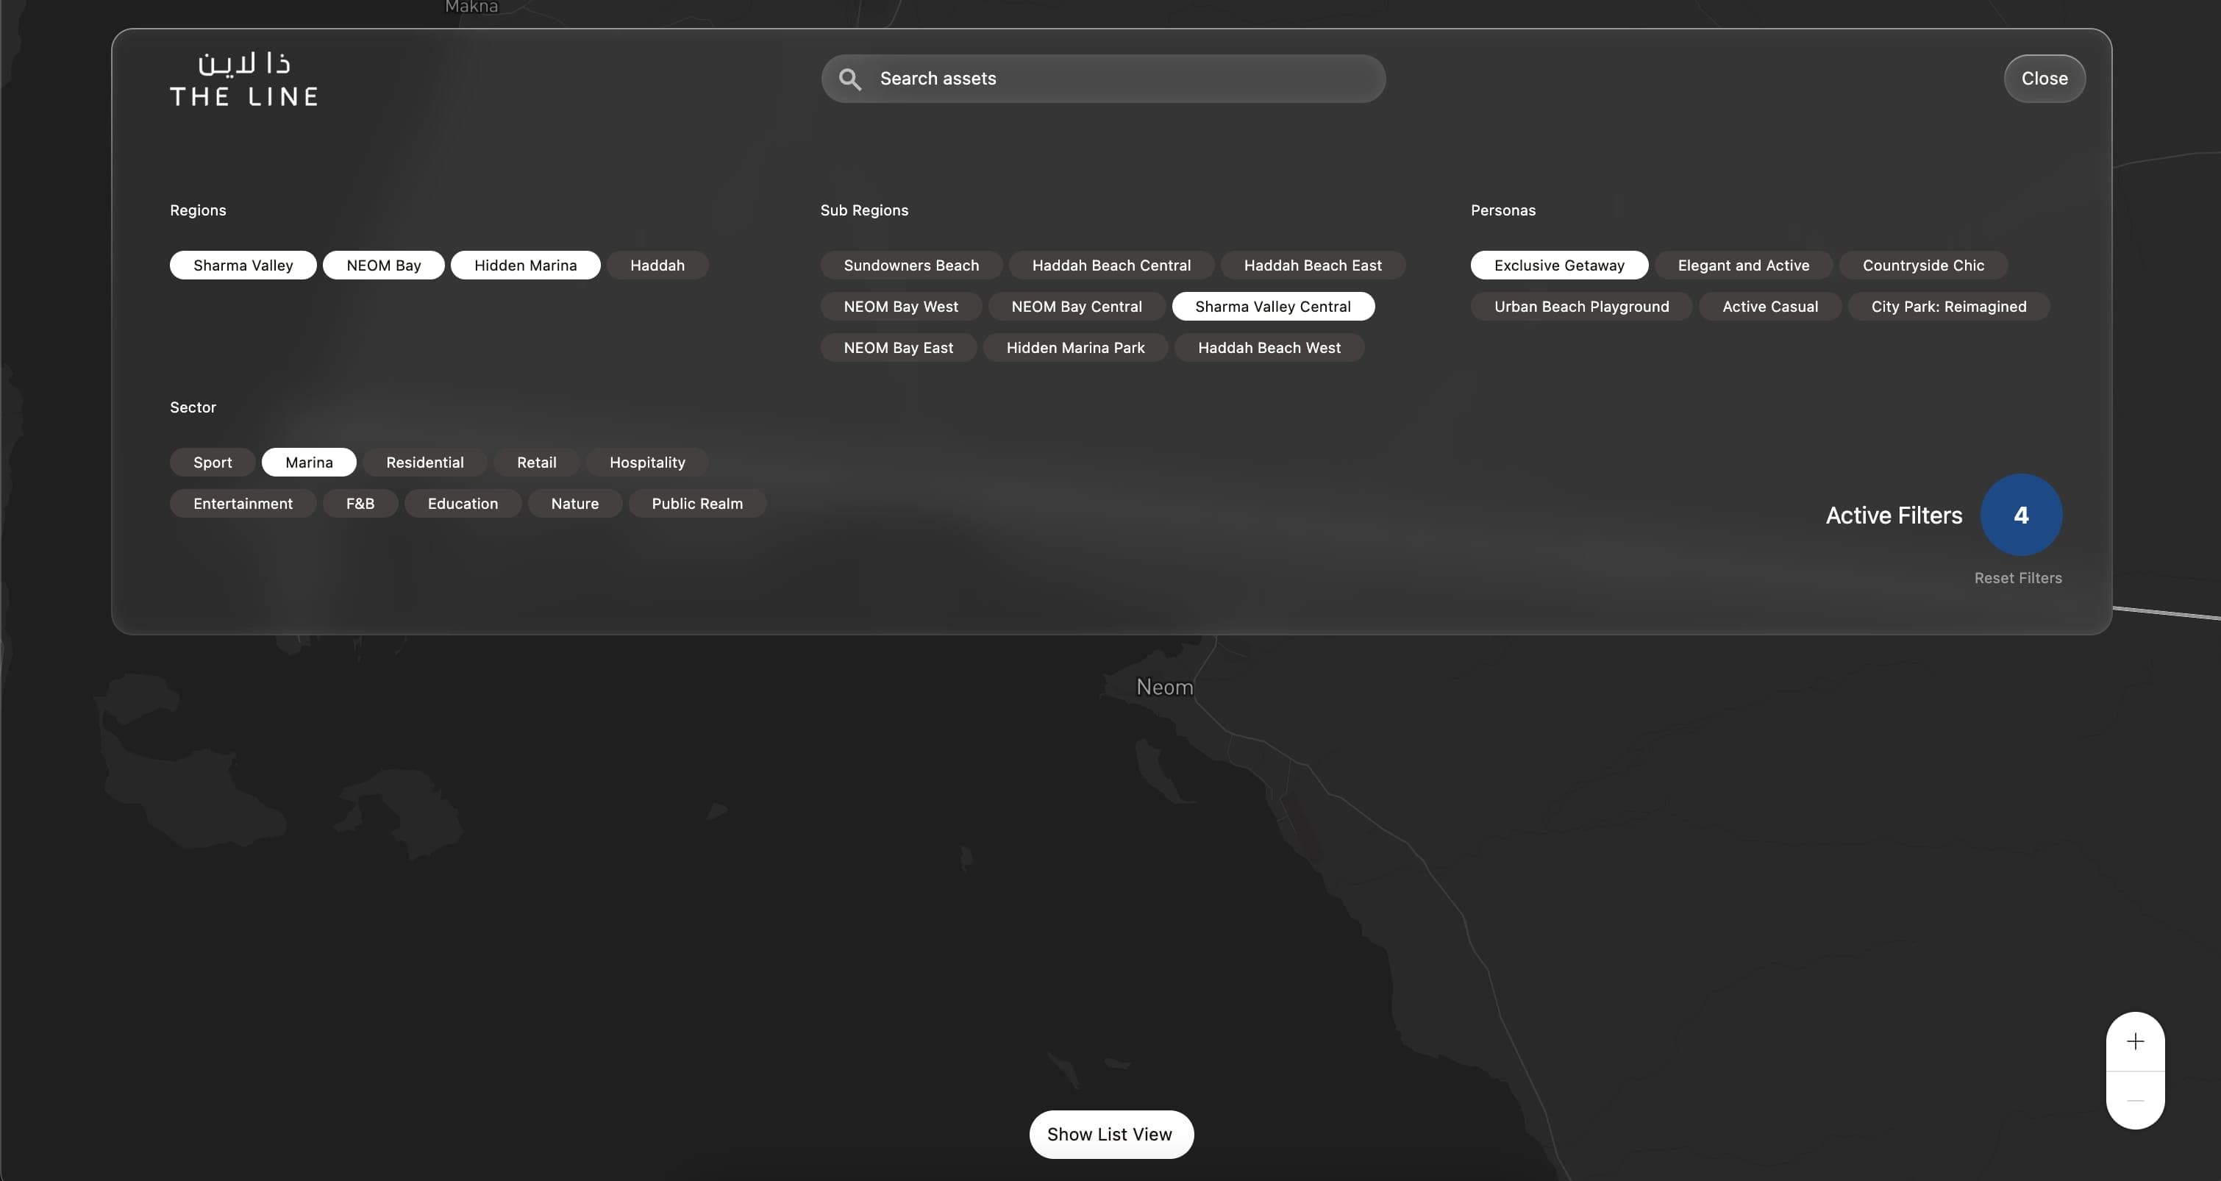Select the Sundowners Beach sub region
Image resolution: width=2221 pixels, height=1181 pixels.
911,265
